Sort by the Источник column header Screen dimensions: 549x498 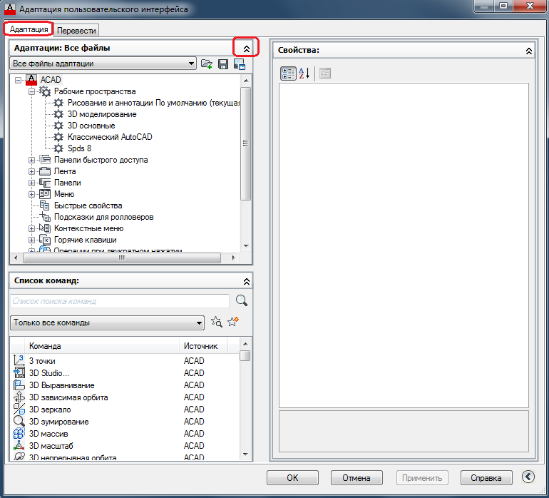point(203,346)
